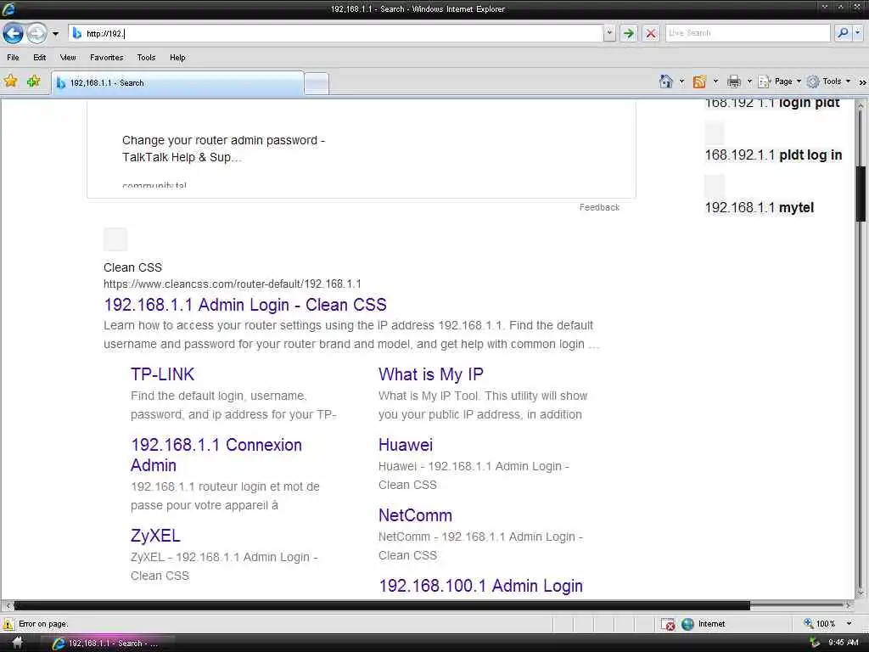The height and width of the screenshot is (652, 869).
Task: Click the popup blocker status icon
Action: click(x=667, y=624)
